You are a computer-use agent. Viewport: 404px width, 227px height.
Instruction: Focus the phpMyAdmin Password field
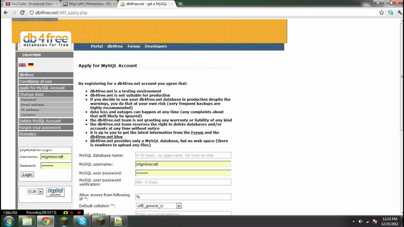point(56,166)
